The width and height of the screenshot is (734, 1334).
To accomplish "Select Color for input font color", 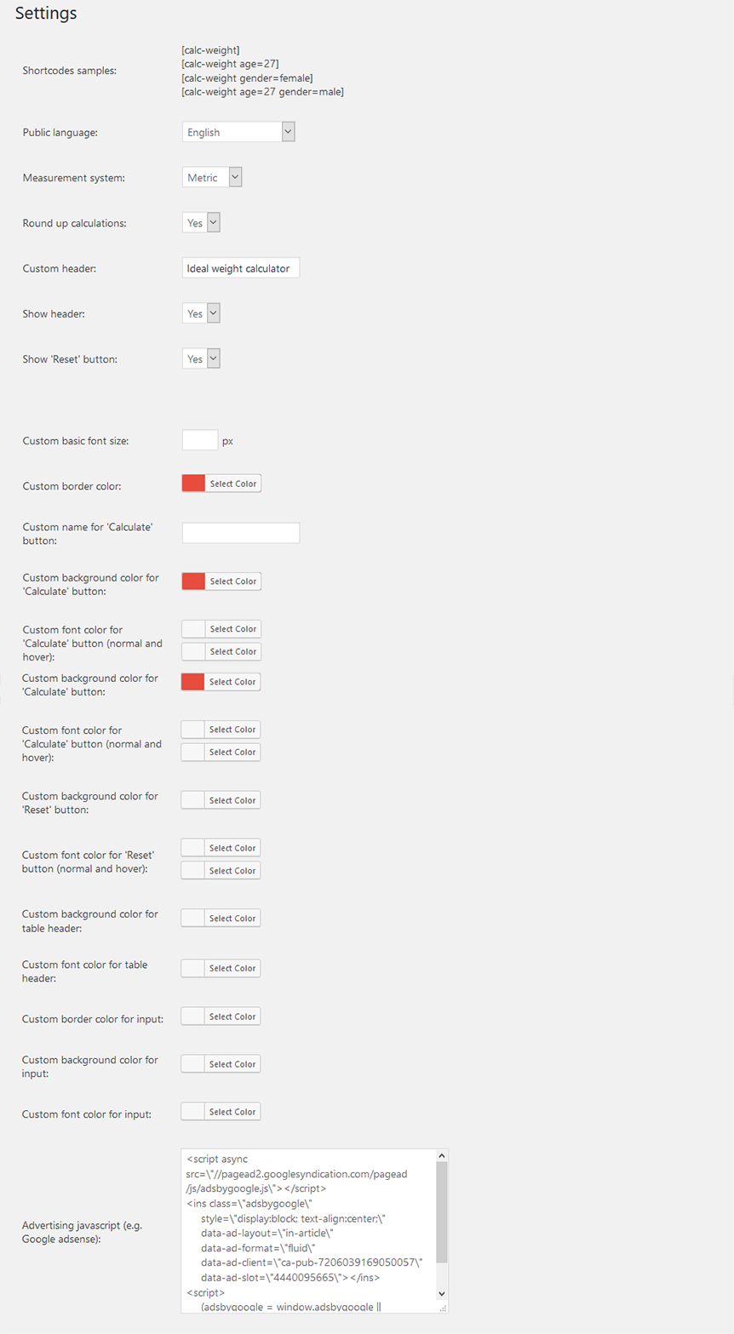I will click(232, 1112).
